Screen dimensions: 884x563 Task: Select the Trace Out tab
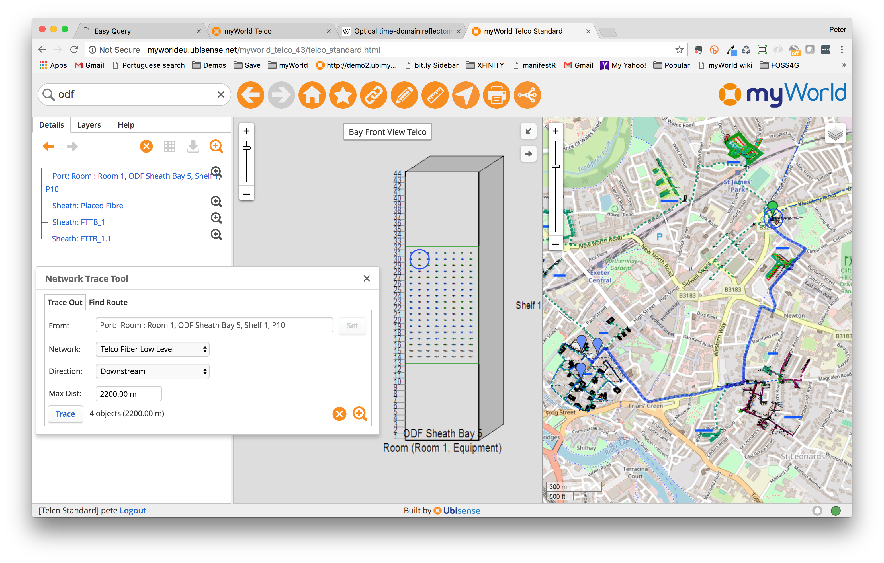click(x=65, y=302)
